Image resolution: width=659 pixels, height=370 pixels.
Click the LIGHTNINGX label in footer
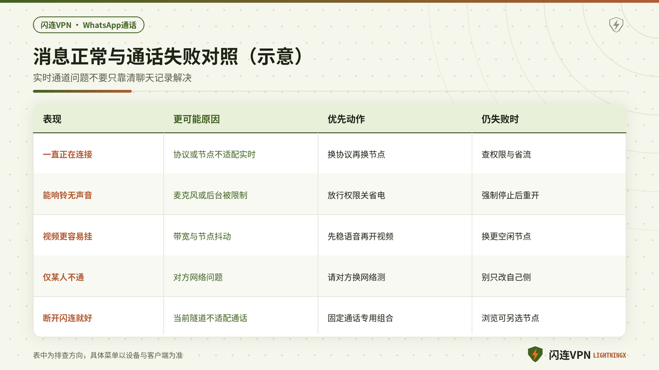[x=610, y=355]
